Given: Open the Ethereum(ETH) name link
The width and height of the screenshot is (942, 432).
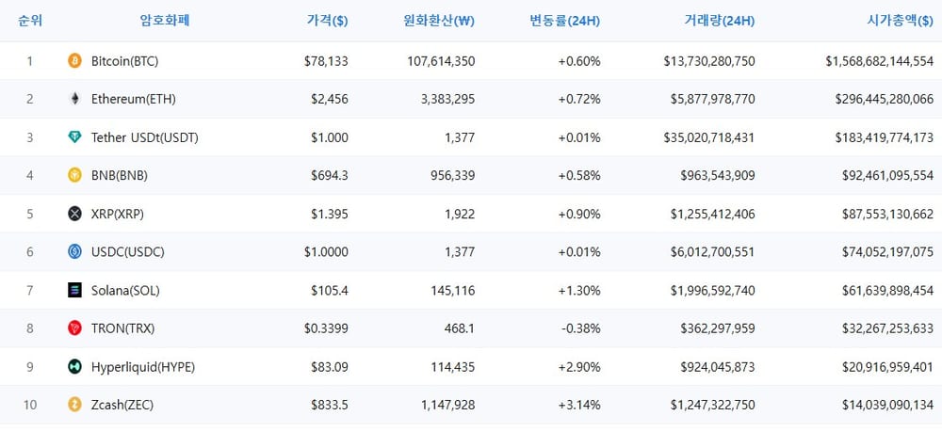Looking at the screenshot, I should [x=134, y=100].
